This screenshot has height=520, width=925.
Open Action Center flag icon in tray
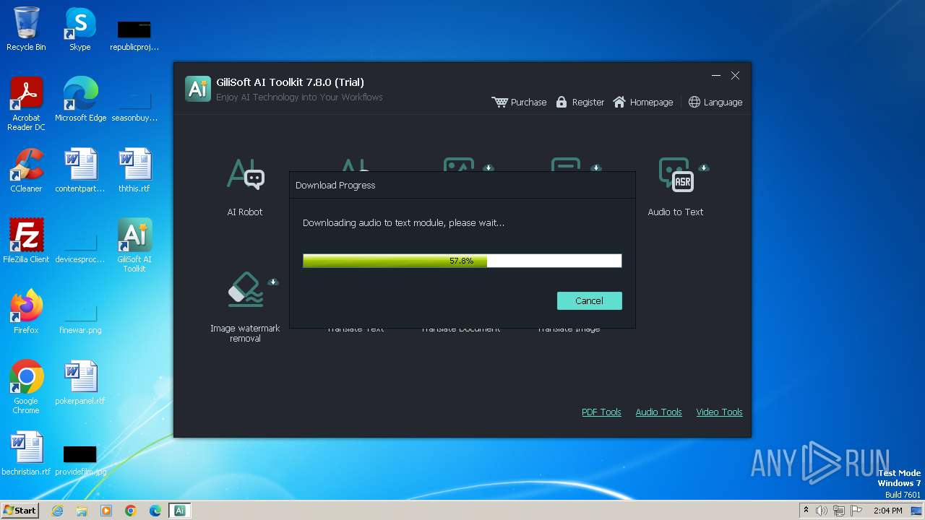click(x=856, y=511)
